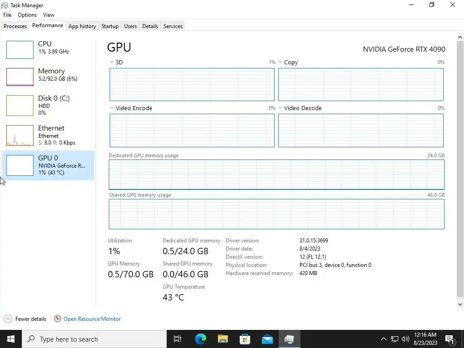Click the 1% Utilization value

click(114, 251)
